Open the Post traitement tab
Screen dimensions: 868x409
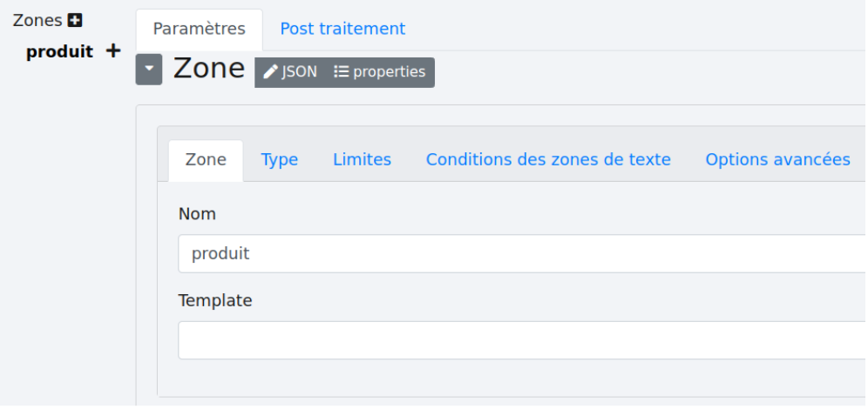pyautogui.click(x=342, y=29)
